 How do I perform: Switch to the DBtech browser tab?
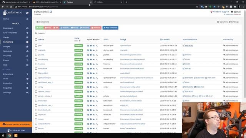coord(108,2)
